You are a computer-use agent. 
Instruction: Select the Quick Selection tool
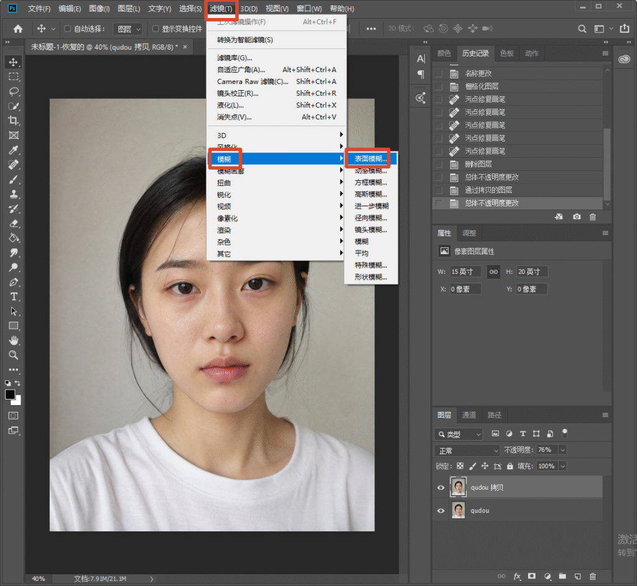14,106
